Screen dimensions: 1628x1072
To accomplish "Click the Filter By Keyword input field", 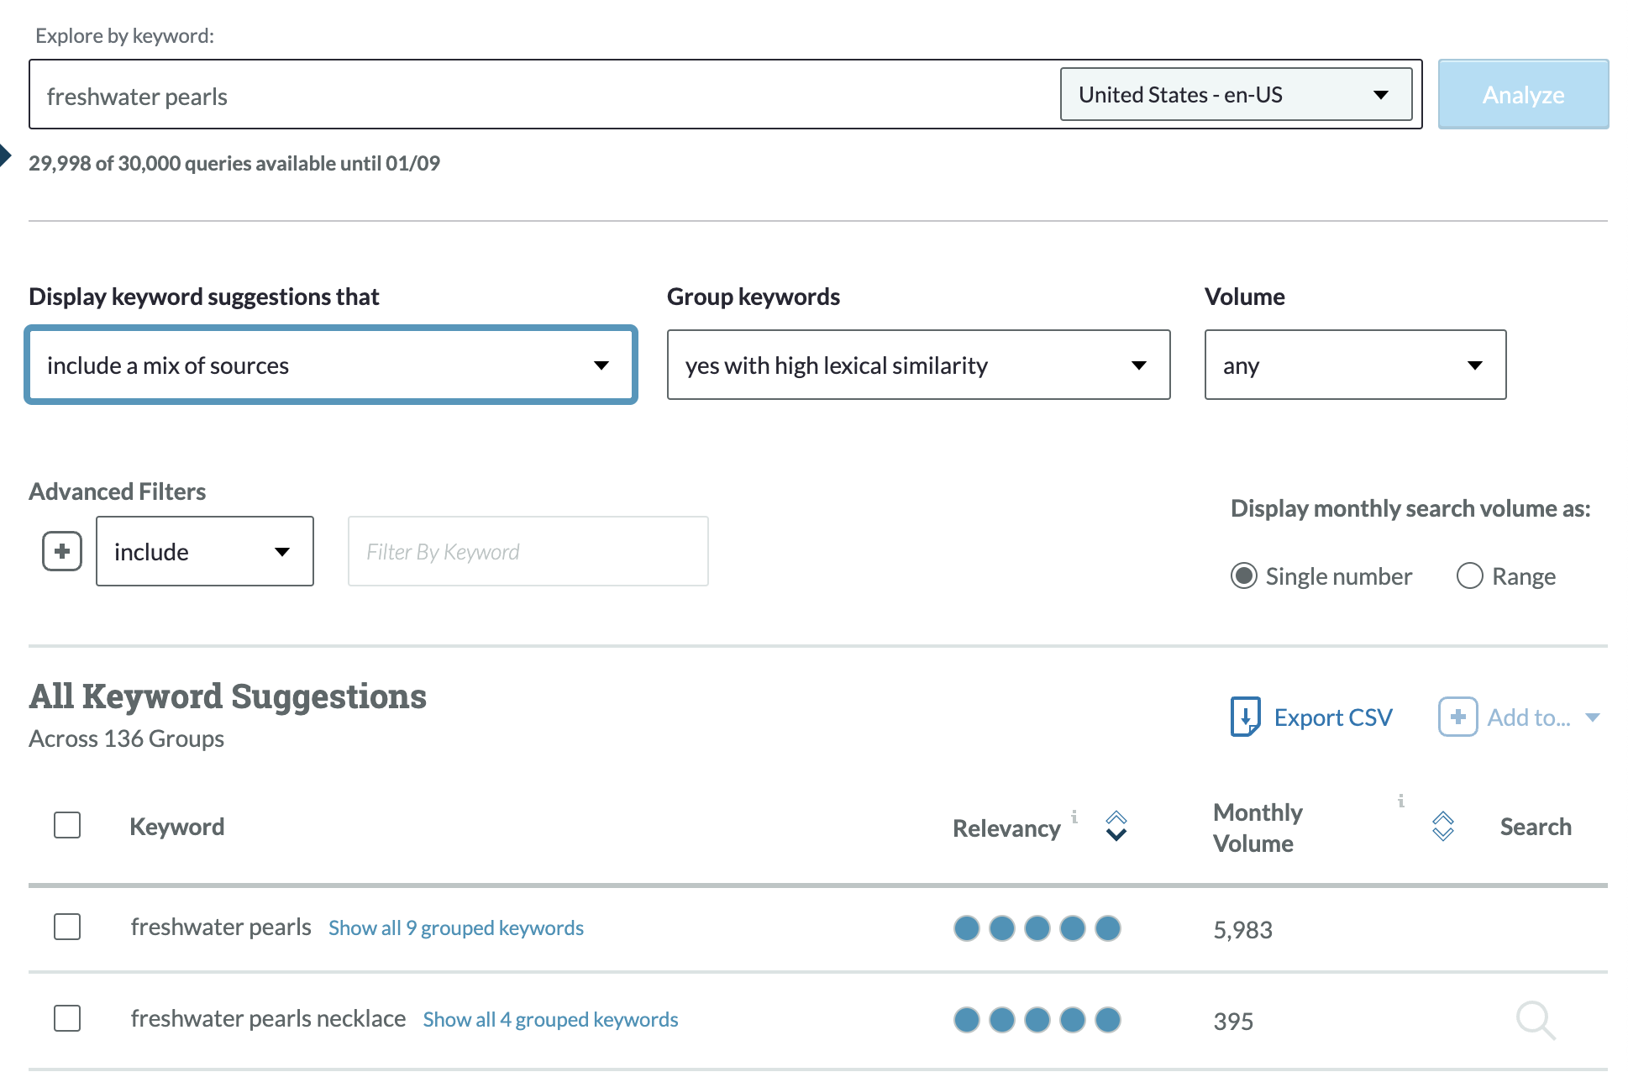I will pyautogui.click(x=528, y=551).
